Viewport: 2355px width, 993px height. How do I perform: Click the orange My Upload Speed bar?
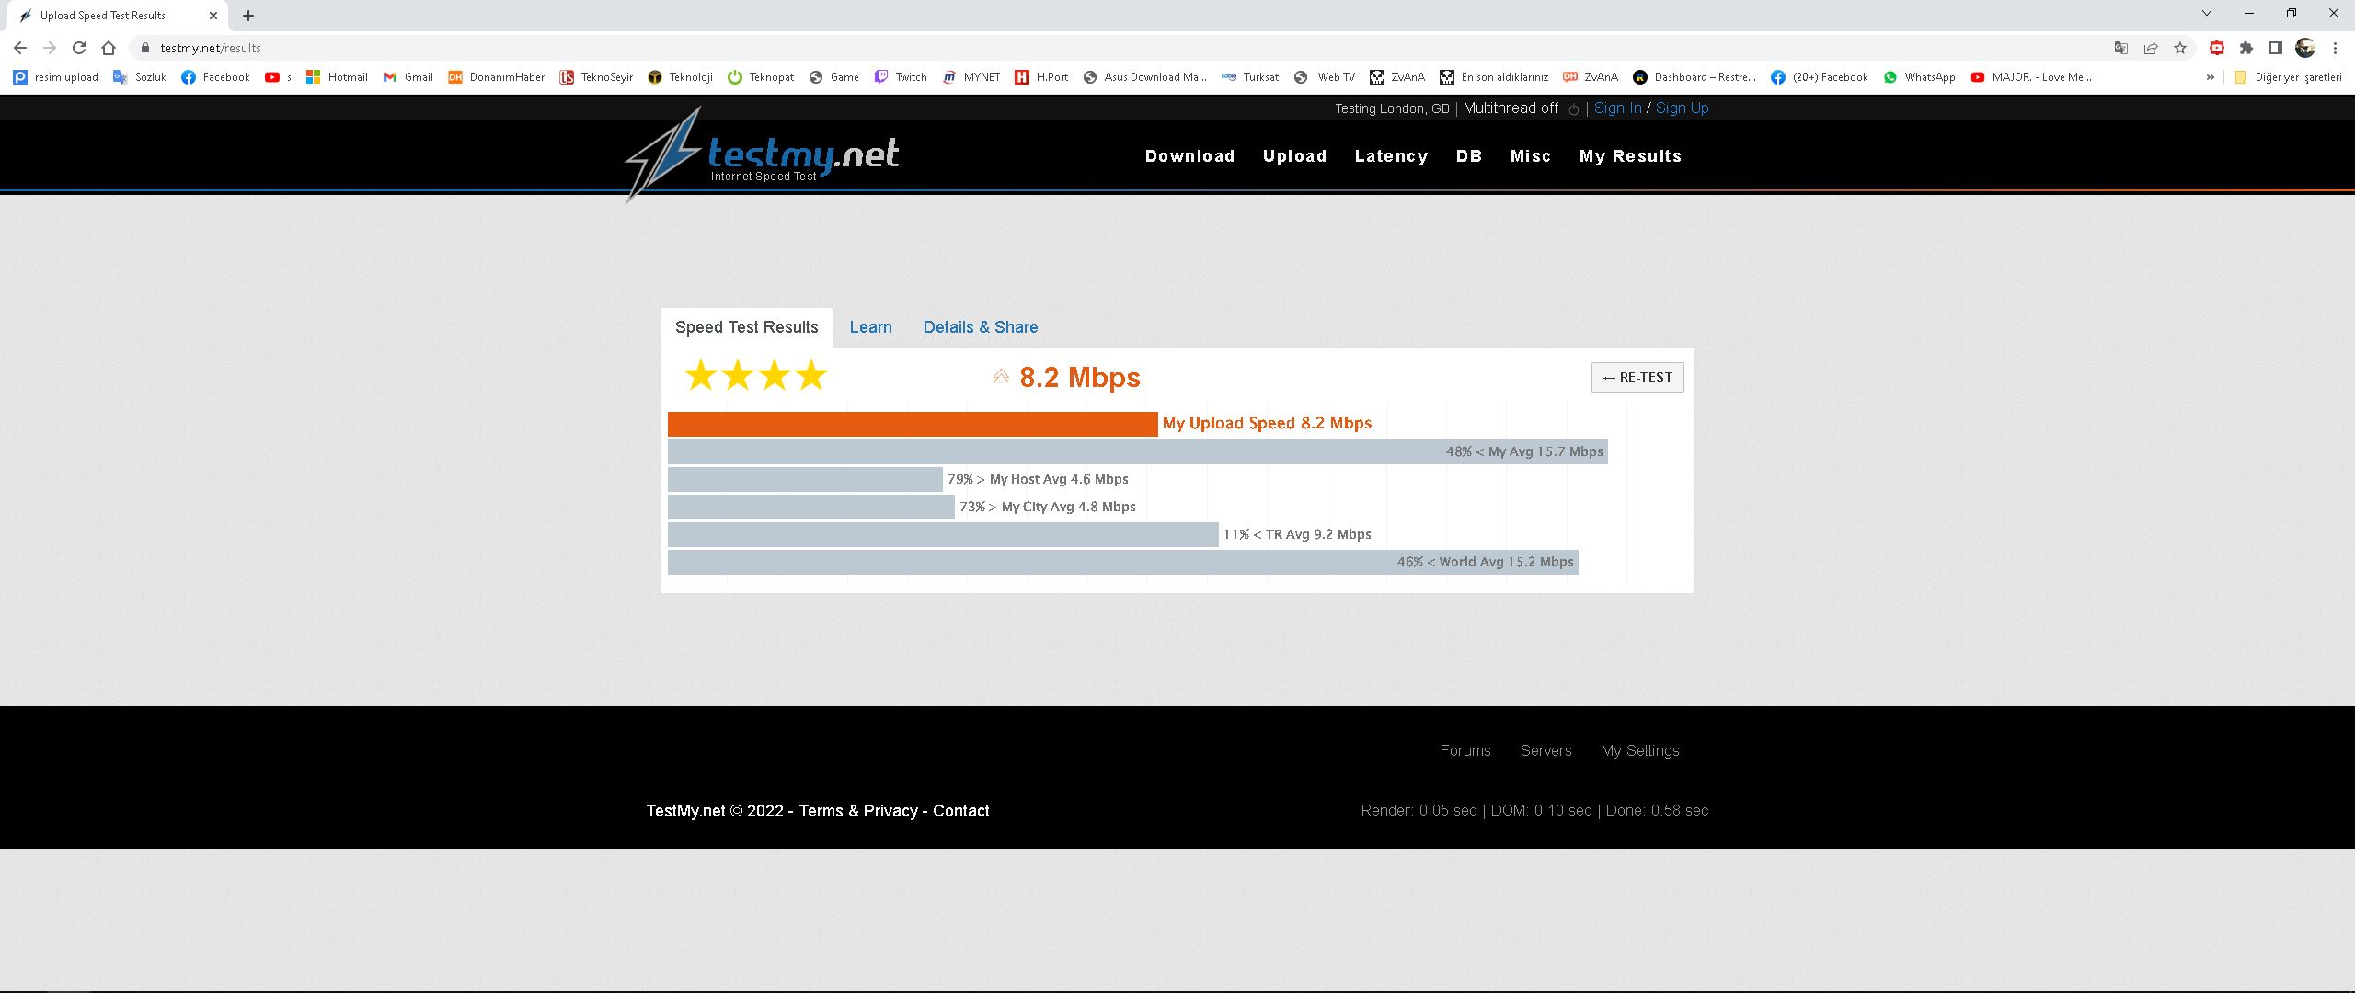coord(912,424)
